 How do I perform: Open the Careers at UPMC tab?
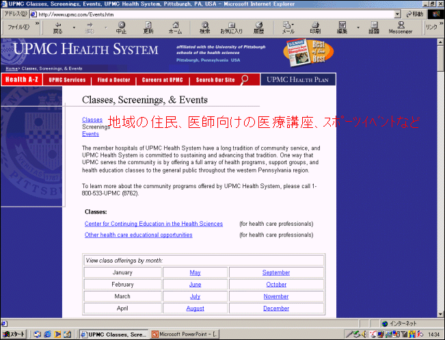click(x=162, y=80)
